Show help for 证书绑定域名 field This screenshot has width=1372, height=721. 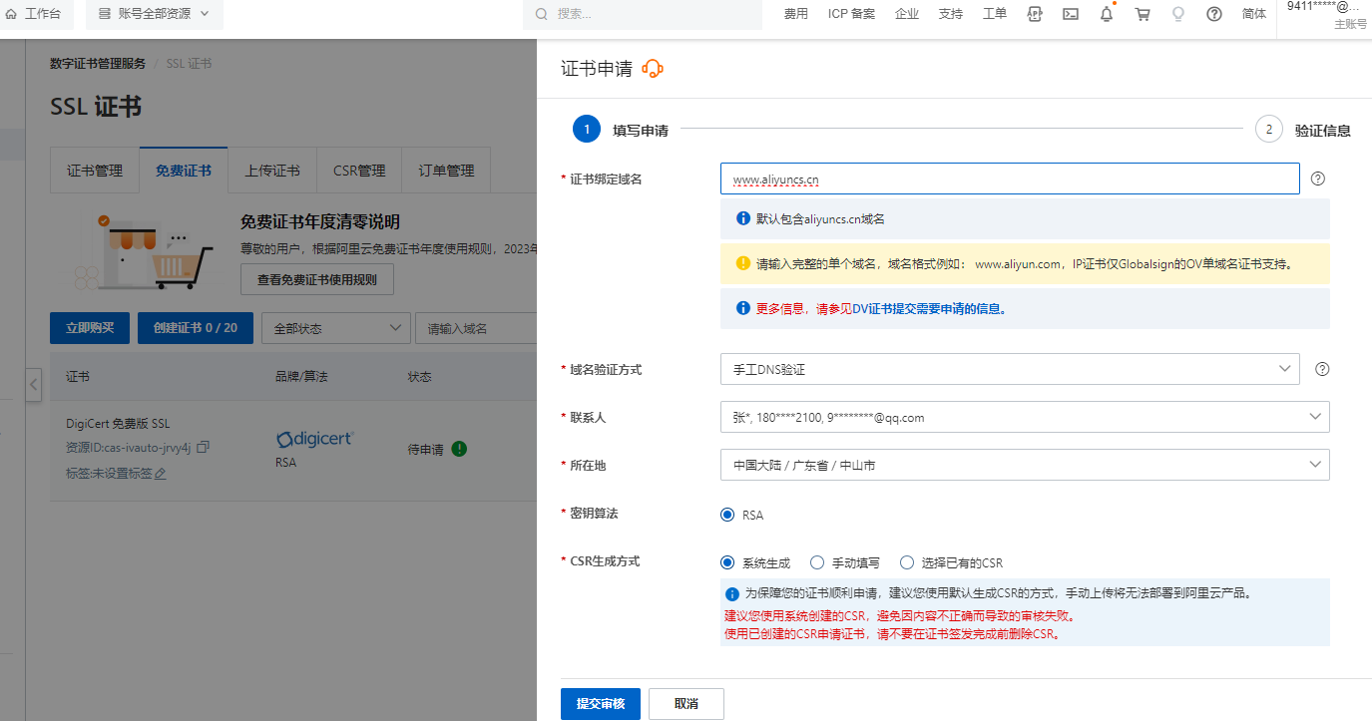coord(1318,179)
